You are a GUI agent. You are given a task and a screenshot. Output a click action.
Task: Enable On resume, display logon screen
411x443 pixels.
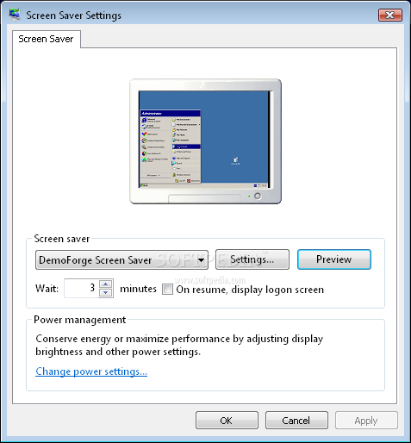click(167, 289)
